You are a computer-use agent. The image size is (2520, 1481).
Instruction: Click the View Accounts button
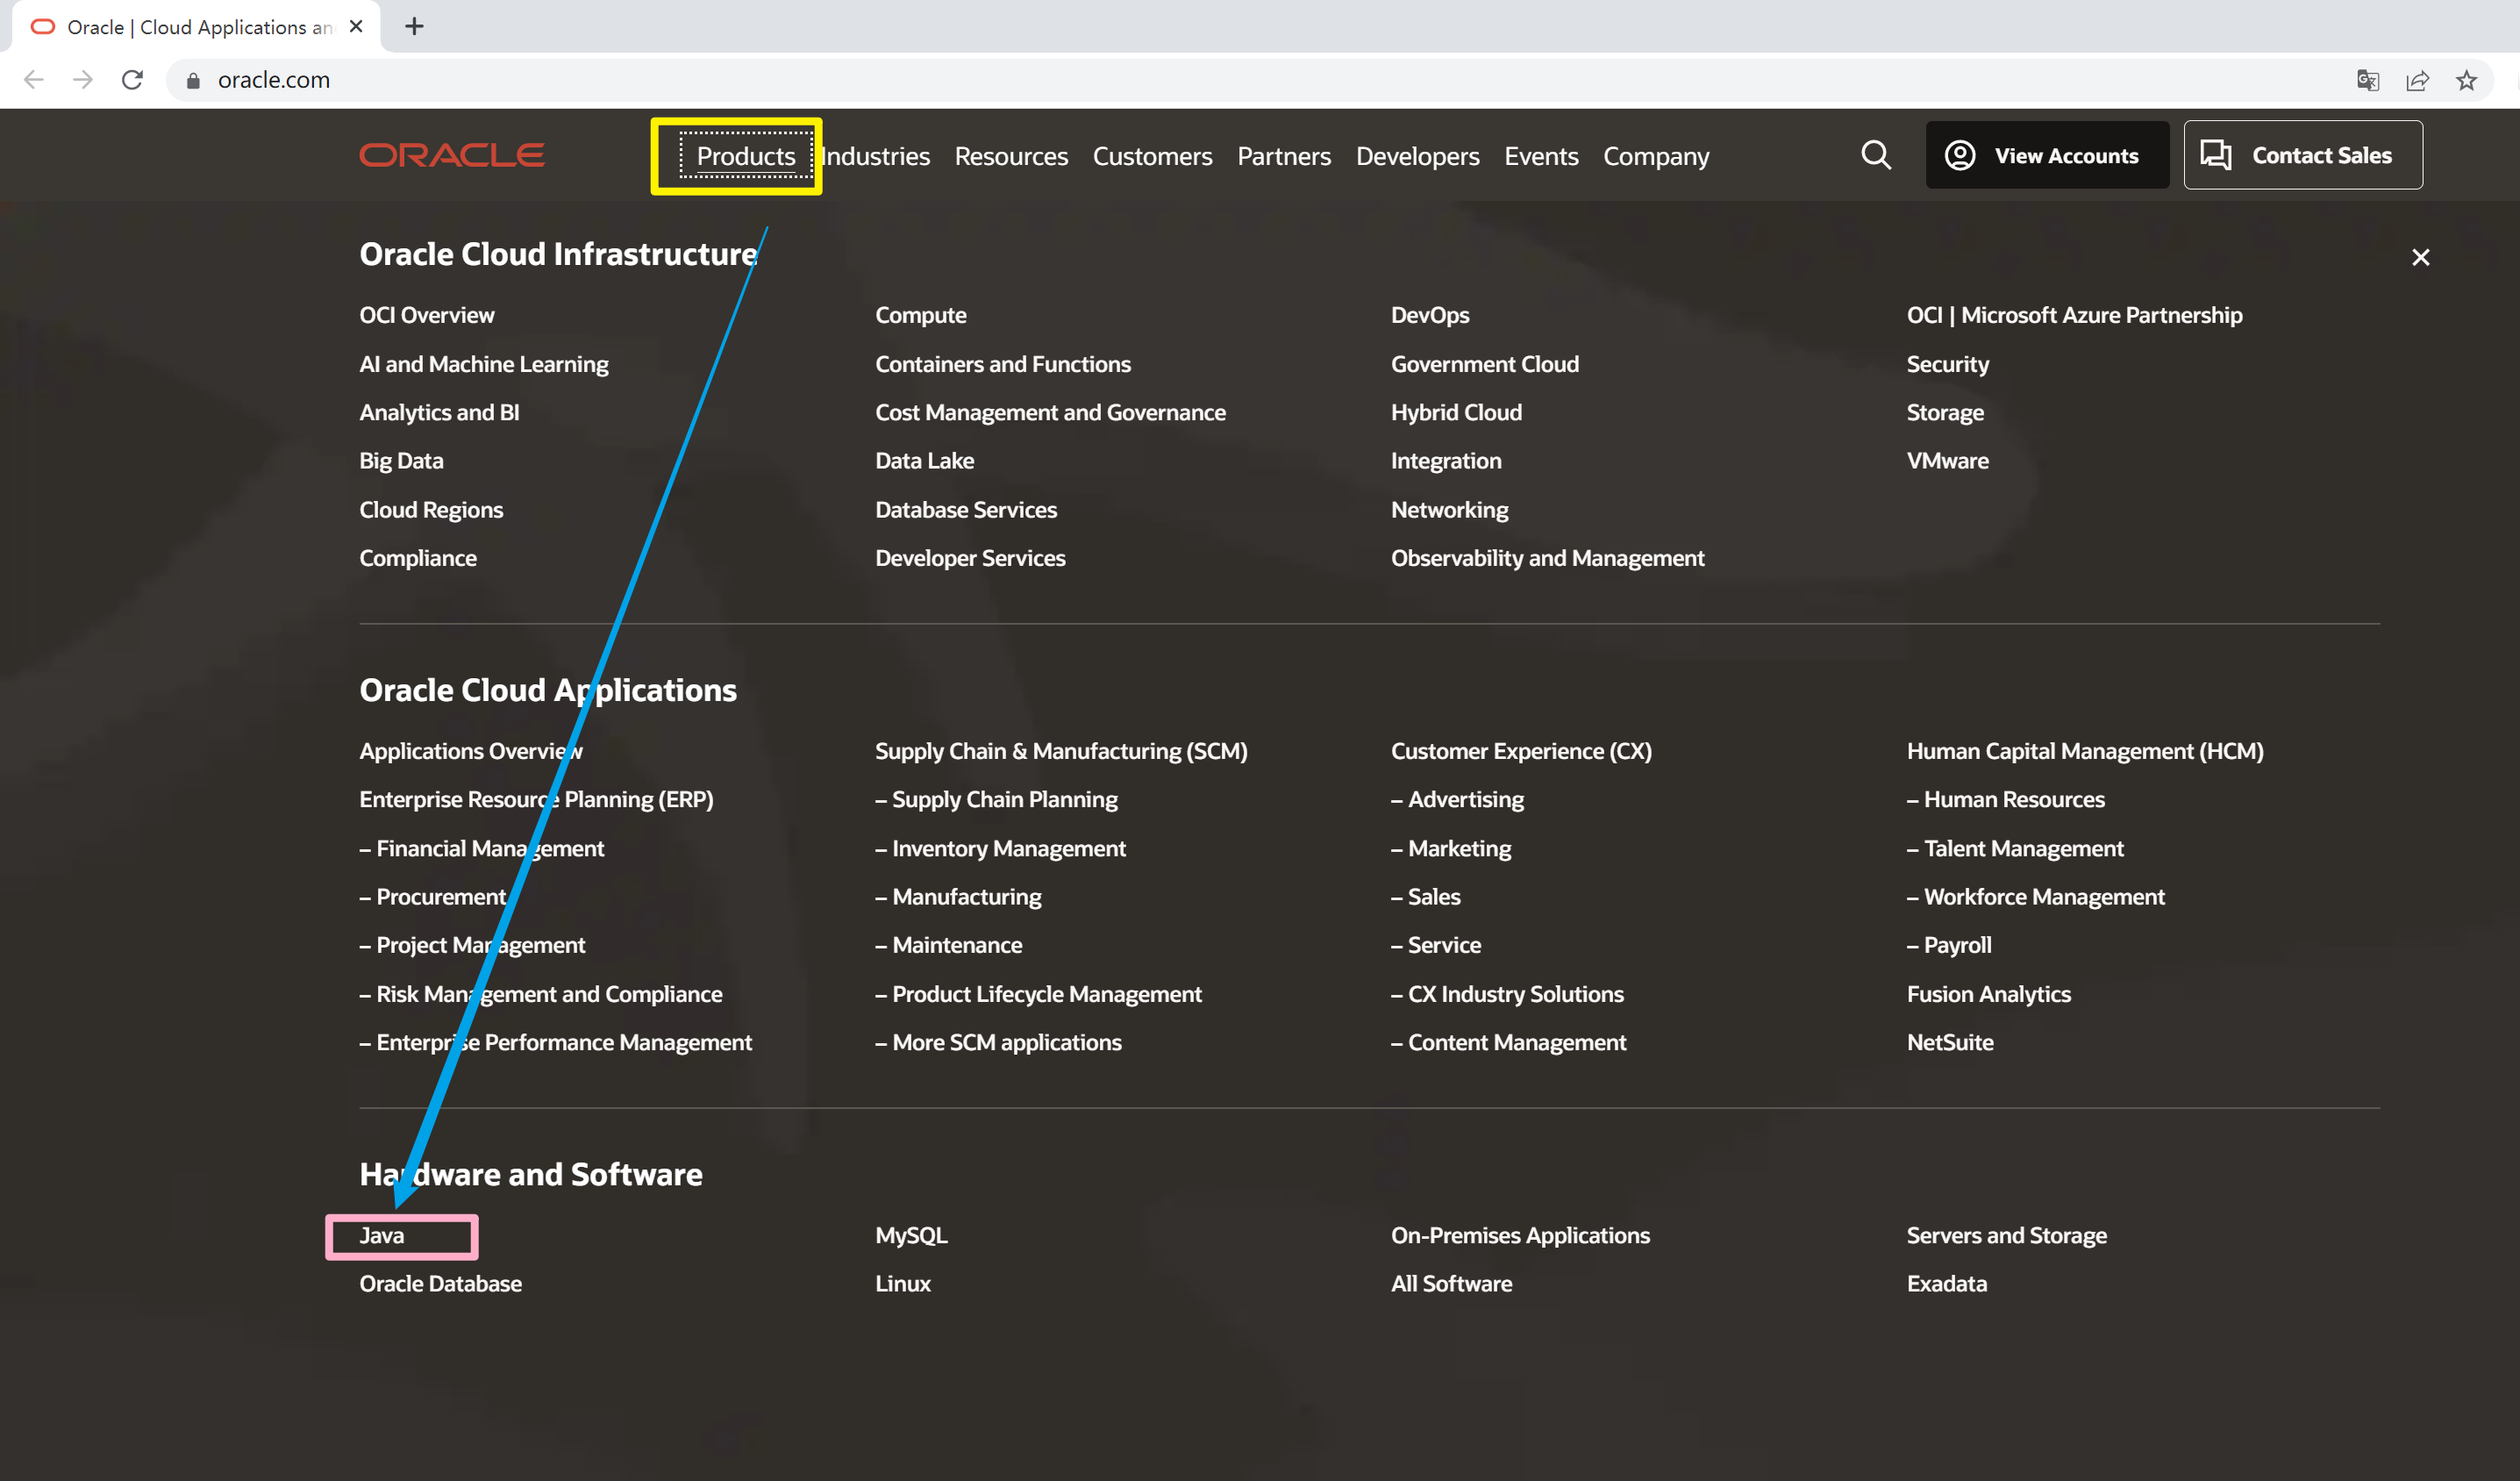[x=2047, y=155]
